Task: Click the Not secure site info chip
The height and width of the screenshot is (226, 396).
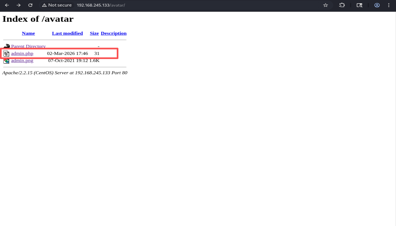Action: [57, 5]
